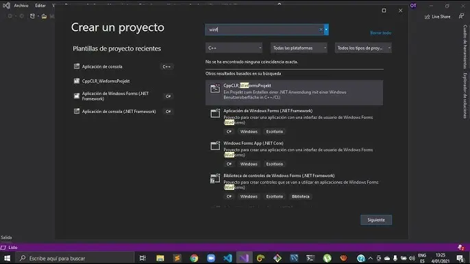The image size is (470, 264).
Task: Close the Crear un proyecto dialog
Action: (400, 10)
